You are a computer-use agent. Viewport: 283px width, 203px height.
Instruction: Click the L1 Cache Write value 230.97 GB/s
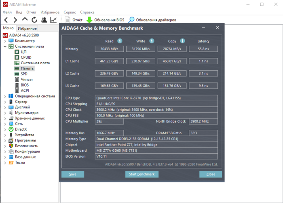pyautogui.click(x=141, y=61)
